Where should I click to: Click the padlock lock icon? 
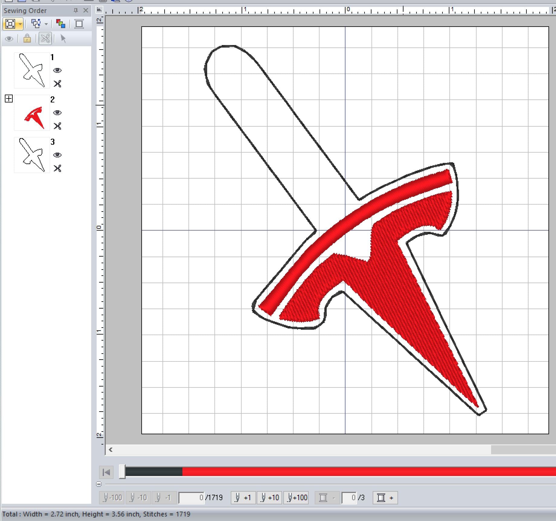click(27, 38)
